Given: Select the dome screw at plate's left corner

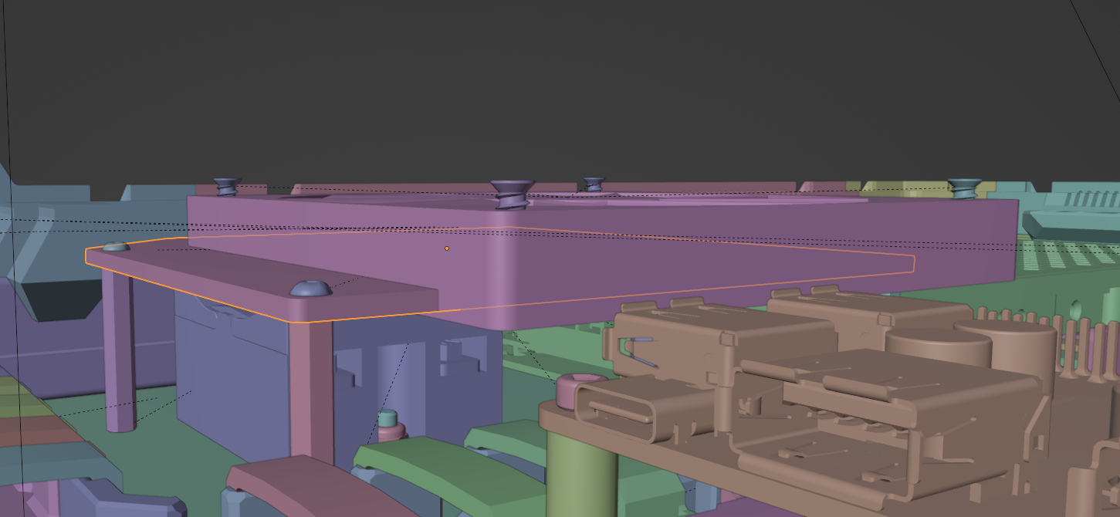Looking at the screenshot, I should point(116,247).
